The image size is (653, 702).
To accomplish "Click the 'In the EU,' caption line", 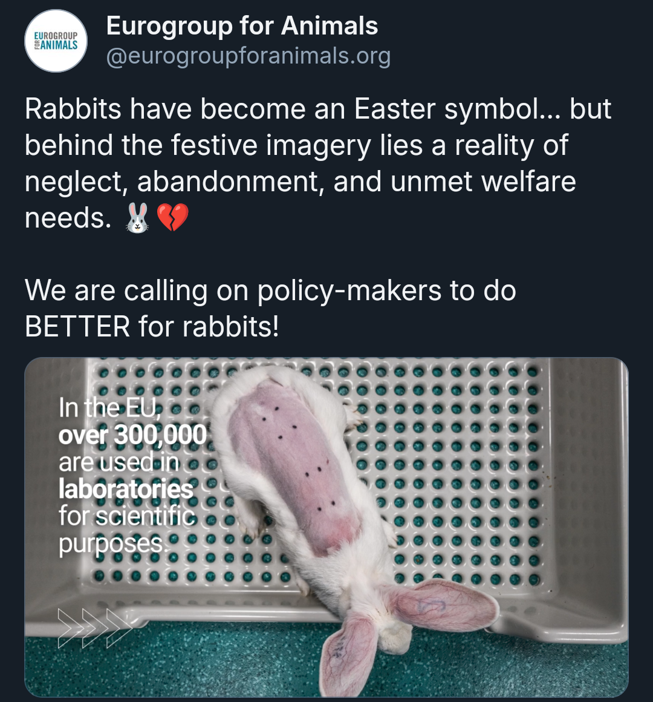I will click(x=109, y=407).
